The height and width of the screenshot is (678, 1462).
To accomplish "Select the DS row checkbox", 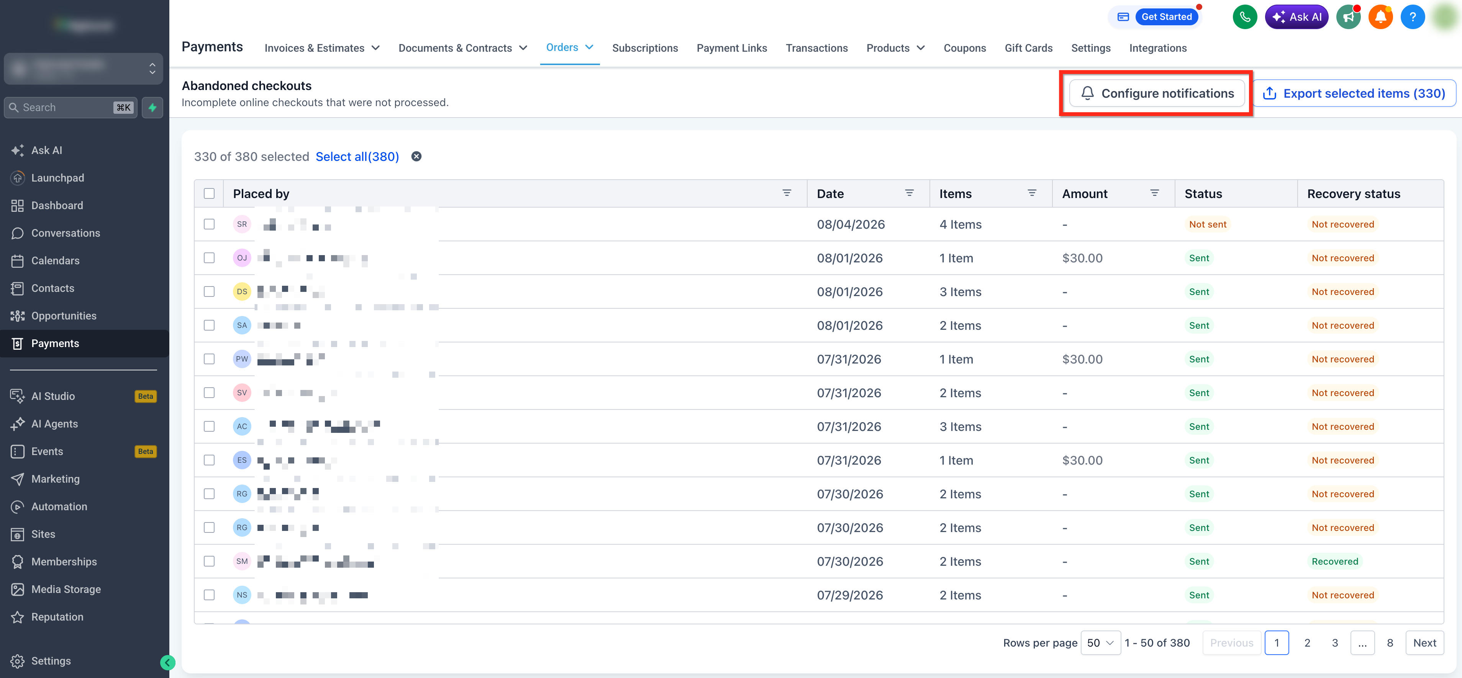I will 209,292.
